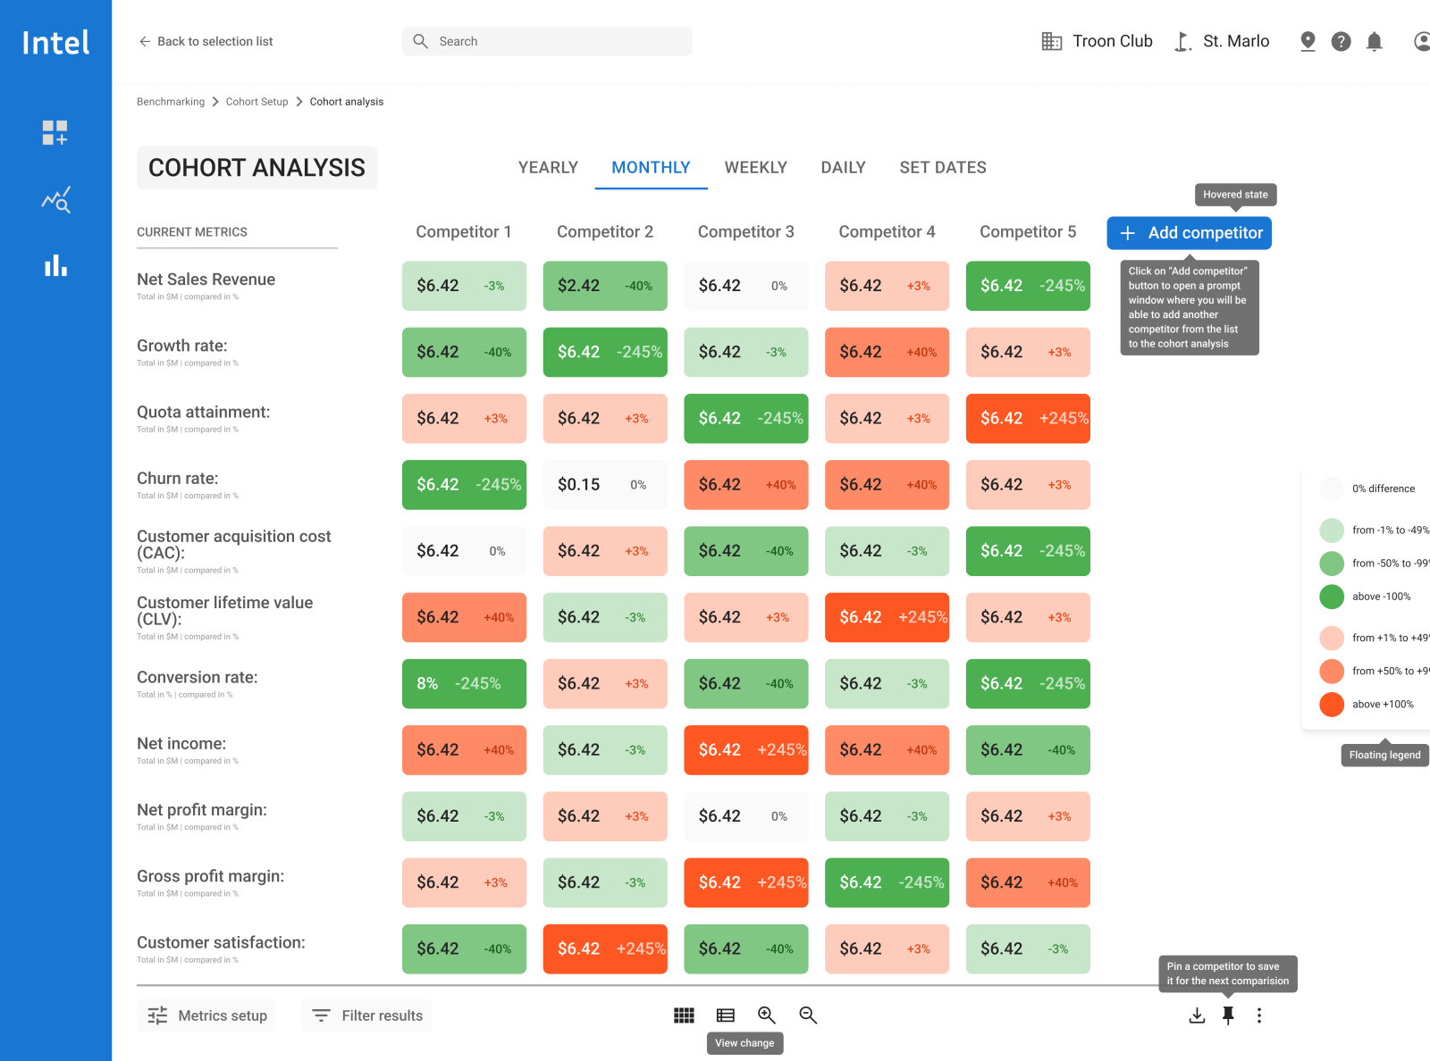Switch to grid view via grid icon
This screenshot has width=1430, height=1061.
click(x=684, y=1015)
